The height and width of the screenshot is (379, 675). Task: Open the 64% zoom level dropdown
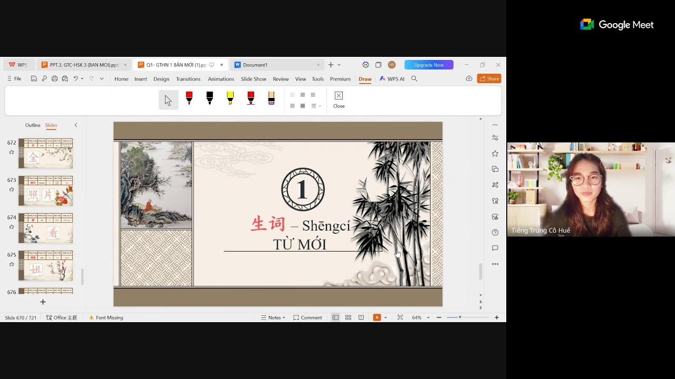click(x=420, y=318)
